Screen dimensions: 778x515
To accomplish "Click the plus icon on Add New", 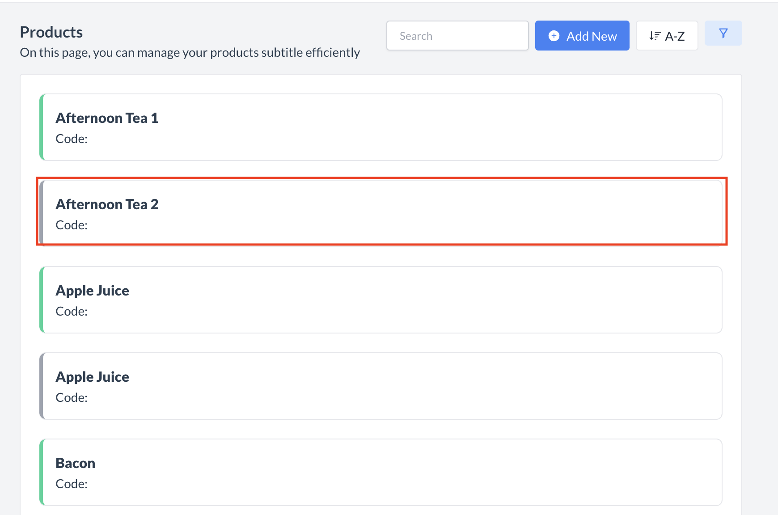I will coord(554,35).
